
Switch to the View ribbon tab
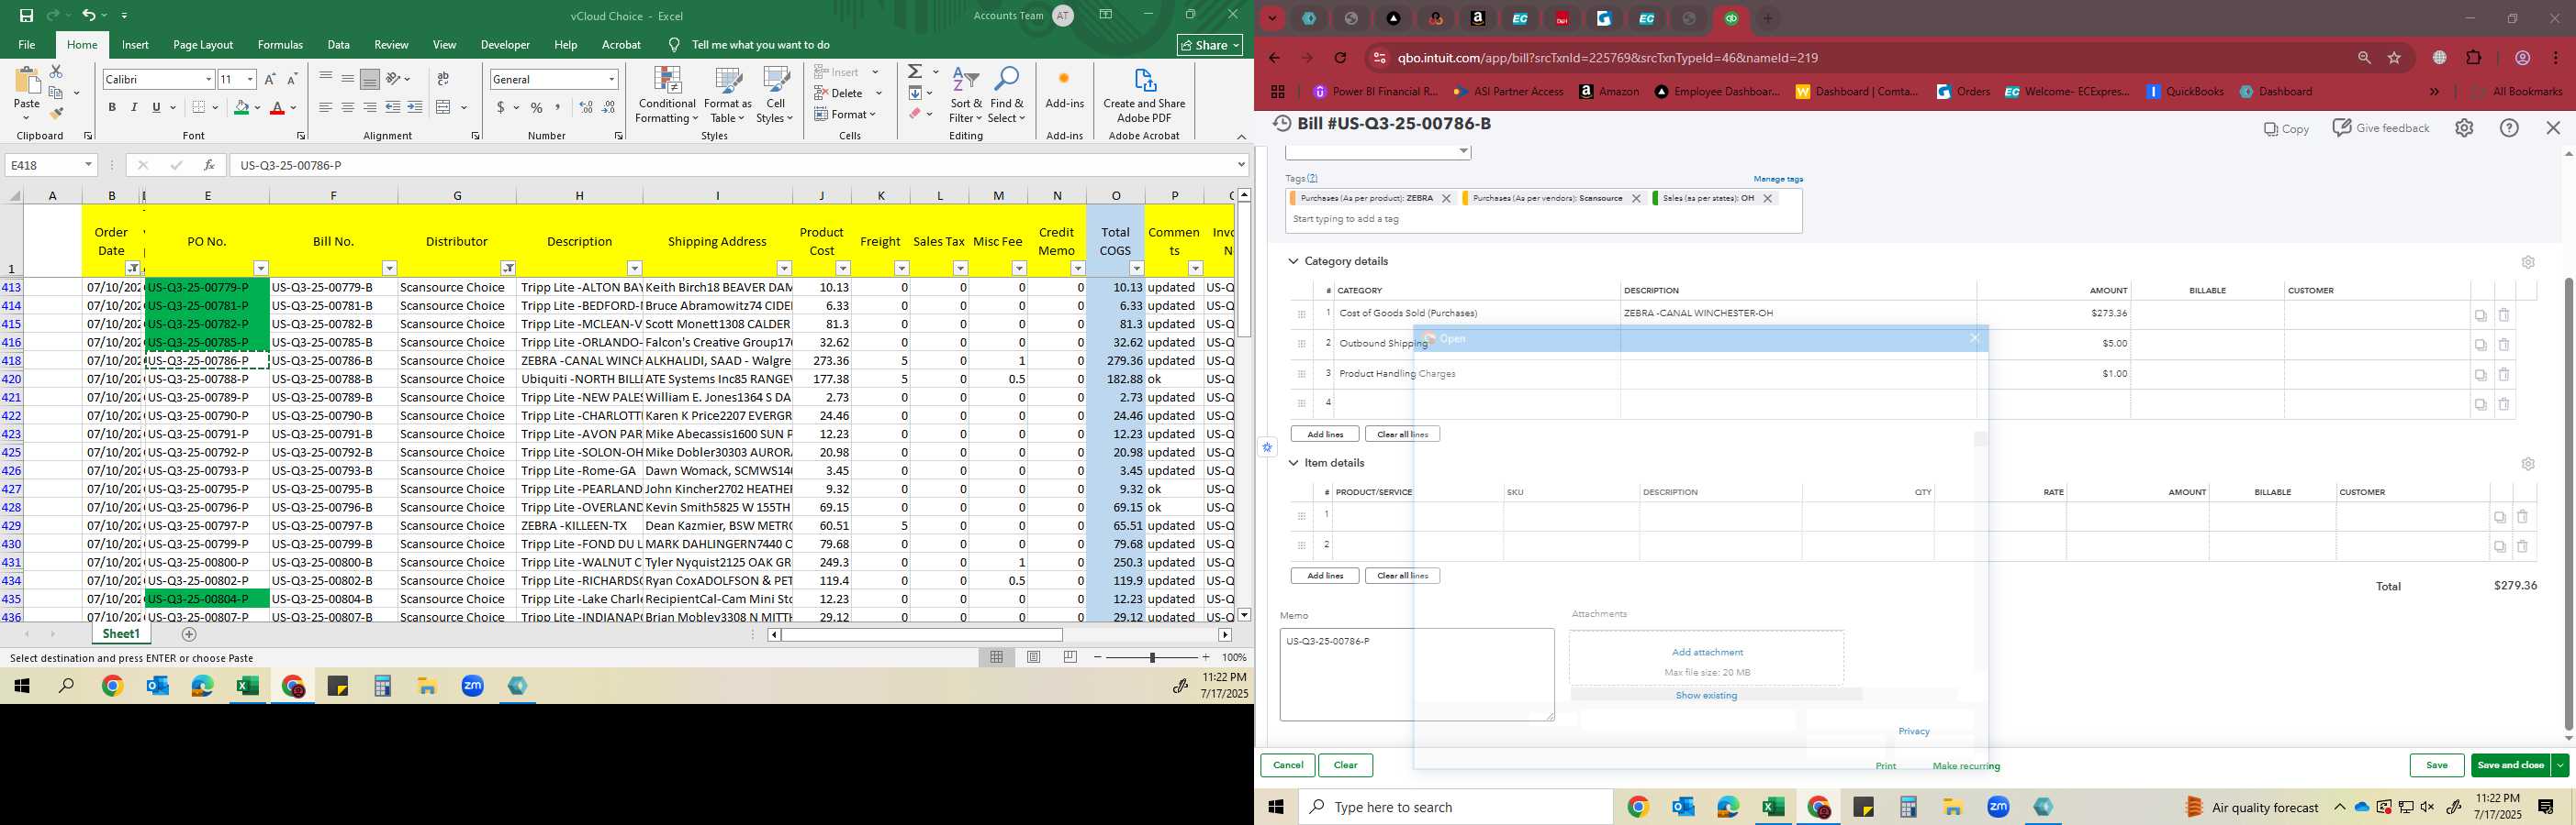[x=445, y=45]
